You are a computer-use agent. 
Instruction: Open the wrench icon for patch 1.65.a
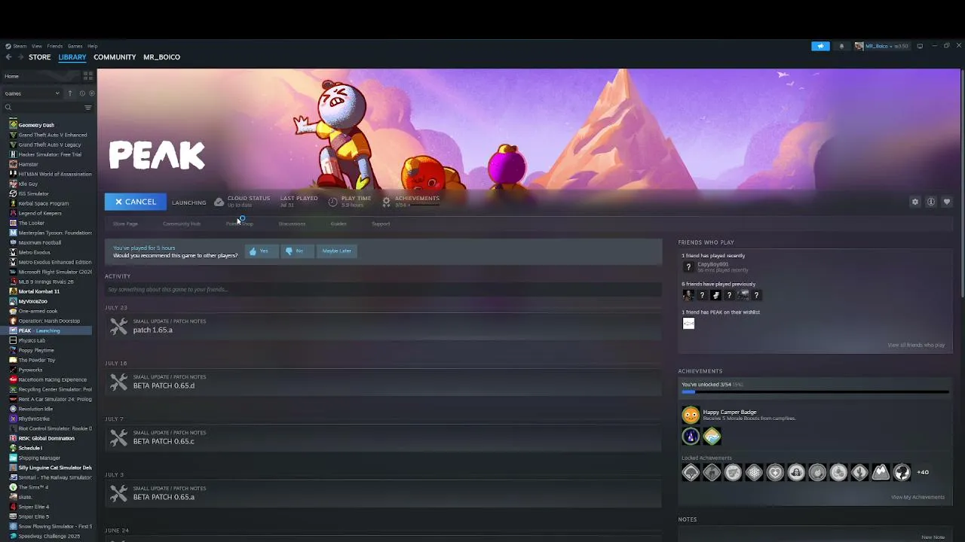(x=118, y=326)
